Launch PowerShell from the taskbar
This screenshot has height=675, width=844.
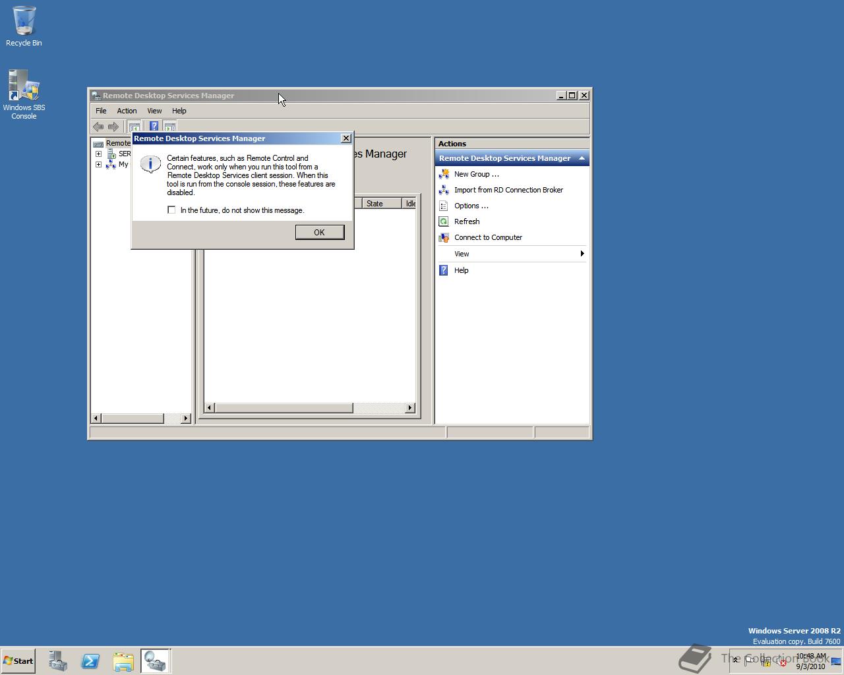tap(90, 661)
